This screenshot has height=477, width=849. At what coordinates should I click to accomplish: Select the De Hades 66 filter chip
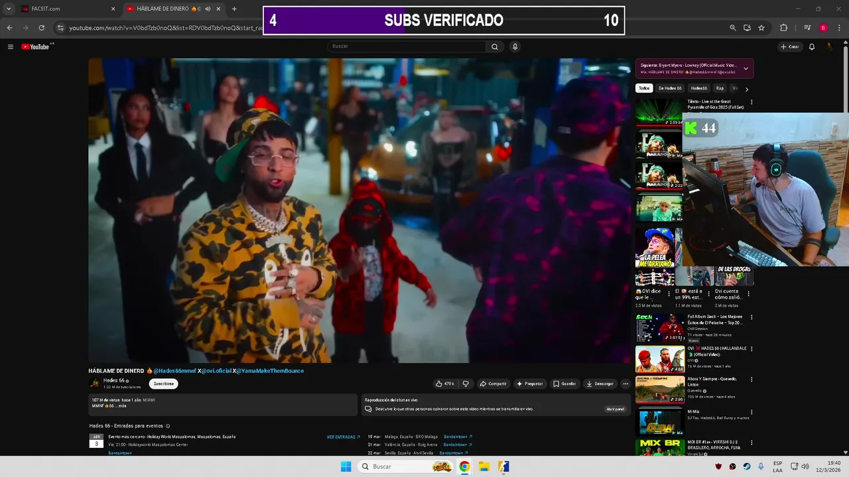pos(670,88)
